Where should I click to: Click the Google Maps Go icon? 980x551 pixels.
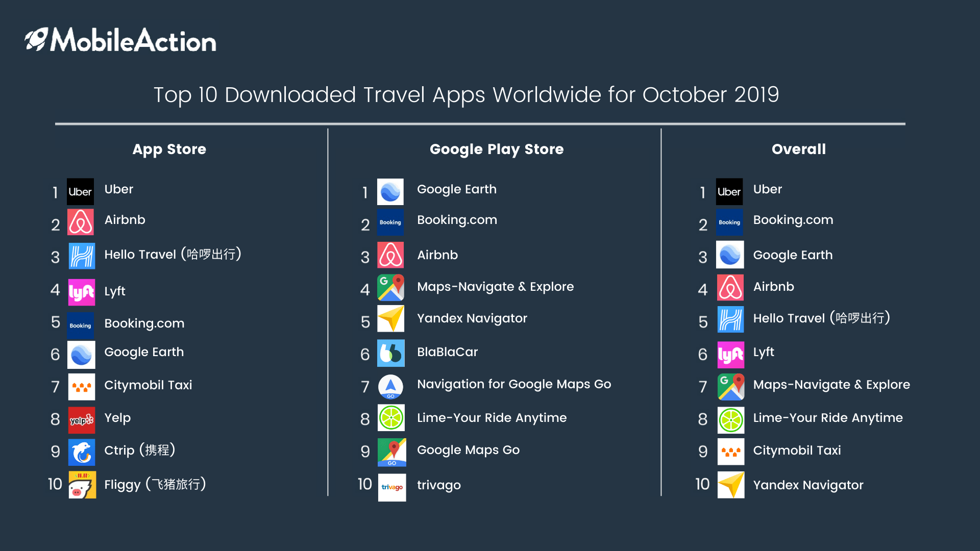click(x=392, y=453)
